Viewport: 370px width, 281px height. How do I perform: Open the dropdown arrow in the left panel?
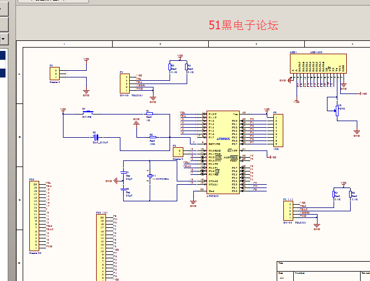click(x=3, y=39)
